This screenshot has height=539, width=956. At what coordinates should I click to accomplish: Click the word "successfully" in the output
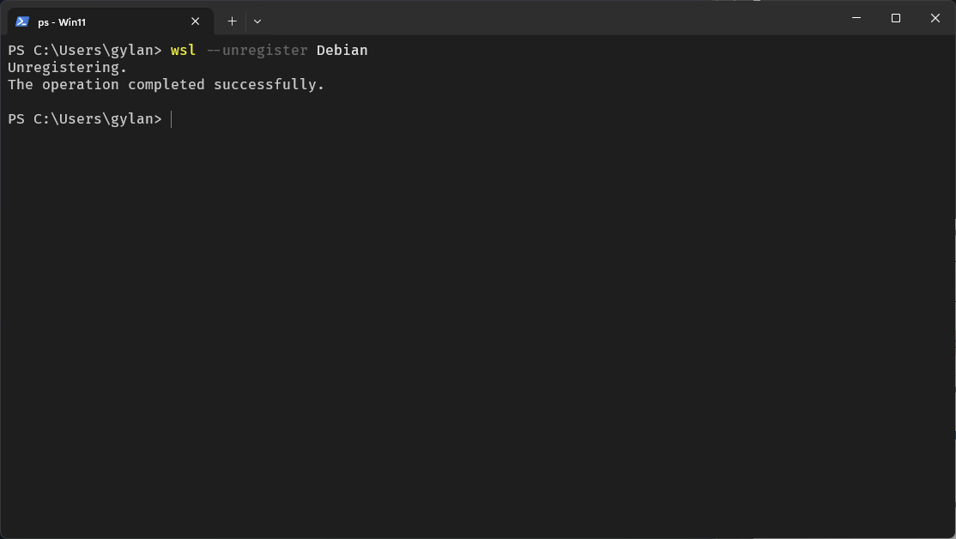(x=265, y=85)
